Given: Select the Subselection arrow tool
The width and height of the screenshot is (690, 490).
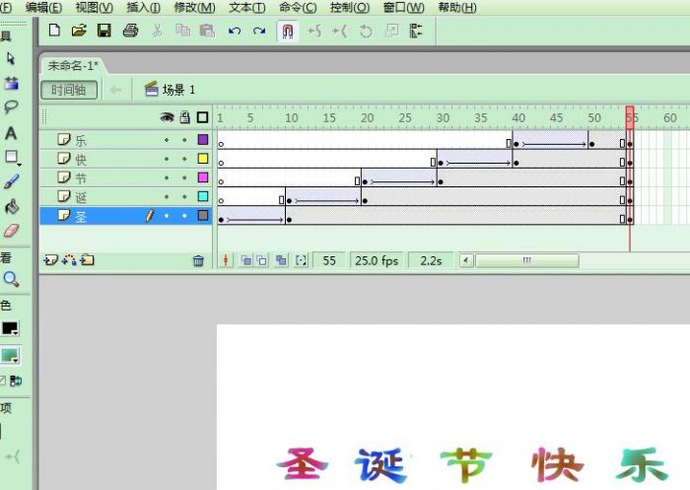Looking at the screenshot, I should tap(11, 58).
